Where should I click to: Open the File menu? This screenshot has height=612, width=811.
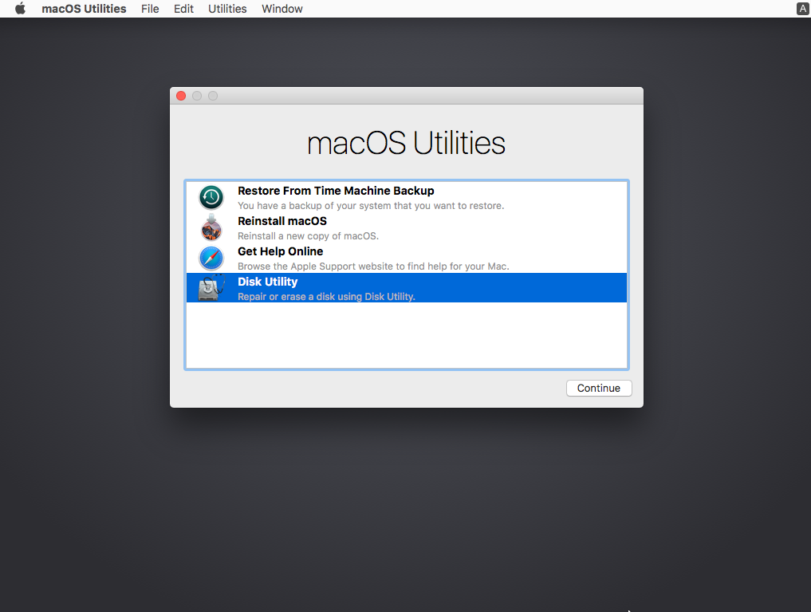click(150, 9)
